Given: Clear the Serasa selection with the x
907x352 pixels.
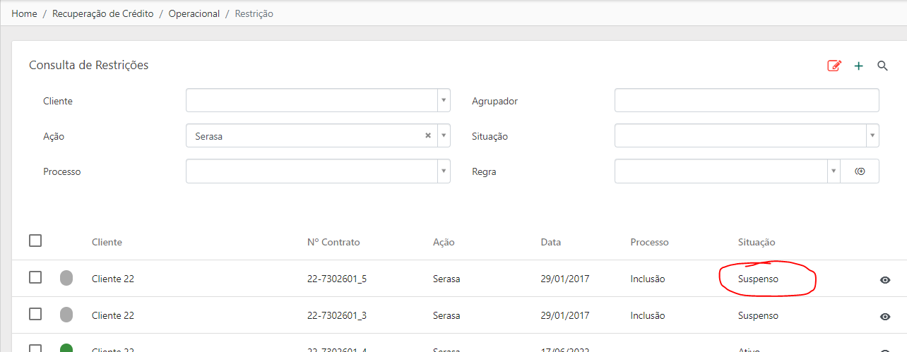Looking at the screenshot, I should tap(428, 136).
